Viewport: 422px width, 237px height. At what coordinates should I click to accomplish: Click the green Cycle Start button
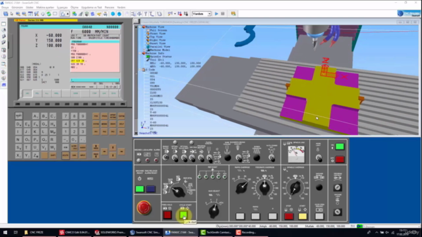click(183, 215)
